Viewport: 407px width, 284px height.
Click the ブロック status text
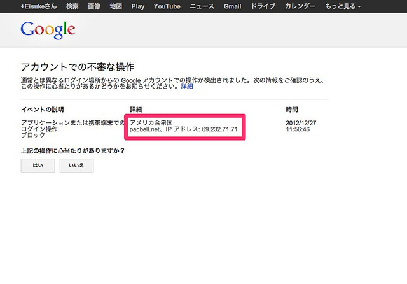(x=33, y=135)
